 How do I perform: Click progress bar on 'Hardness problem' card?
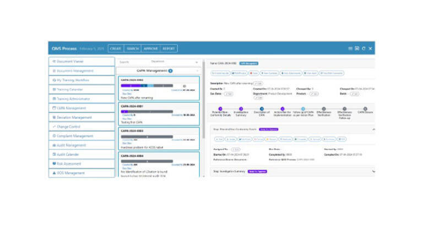point(147,137)
